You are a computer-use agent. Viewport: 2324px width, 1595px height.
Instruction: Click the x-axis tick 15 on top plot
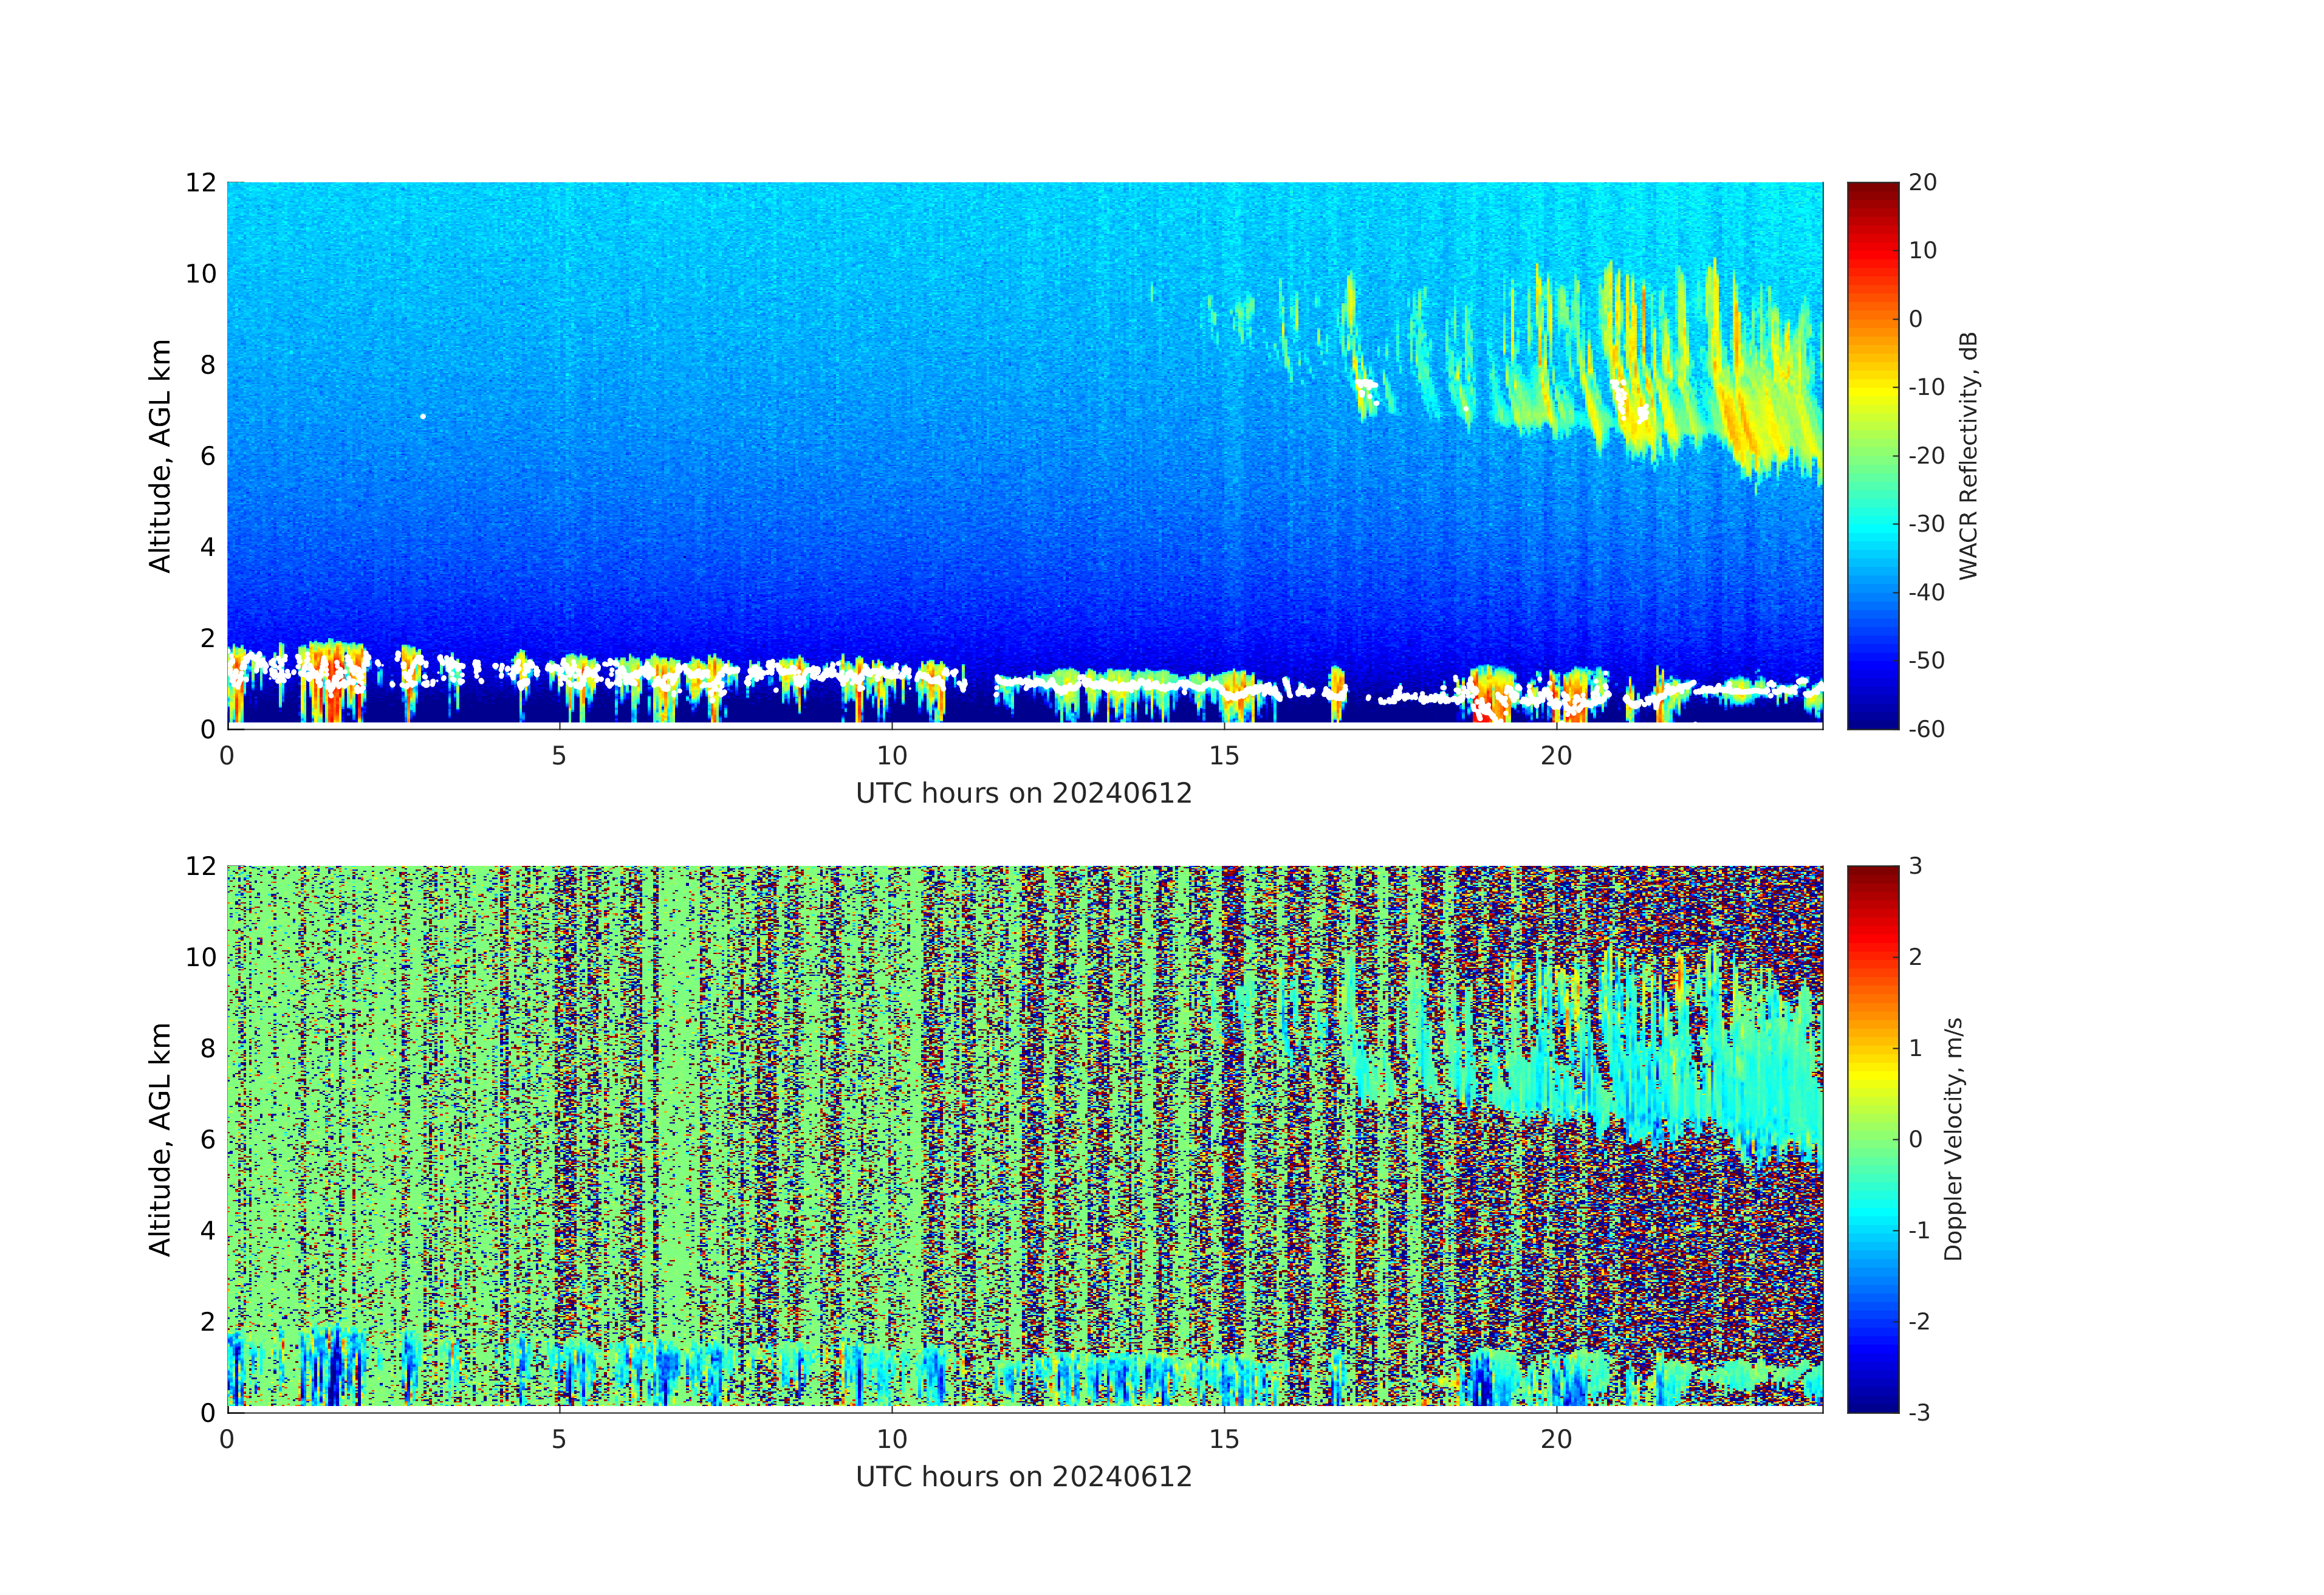1224,756
